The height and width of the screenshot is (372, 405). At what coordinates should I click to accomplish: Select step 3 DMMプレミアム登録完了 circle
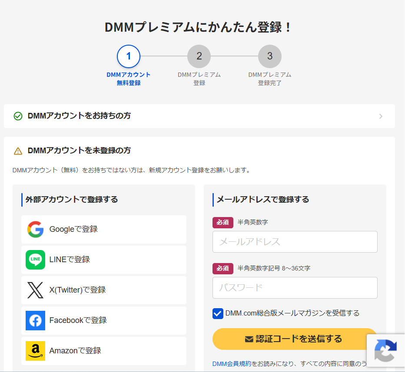tap(270, 56)
